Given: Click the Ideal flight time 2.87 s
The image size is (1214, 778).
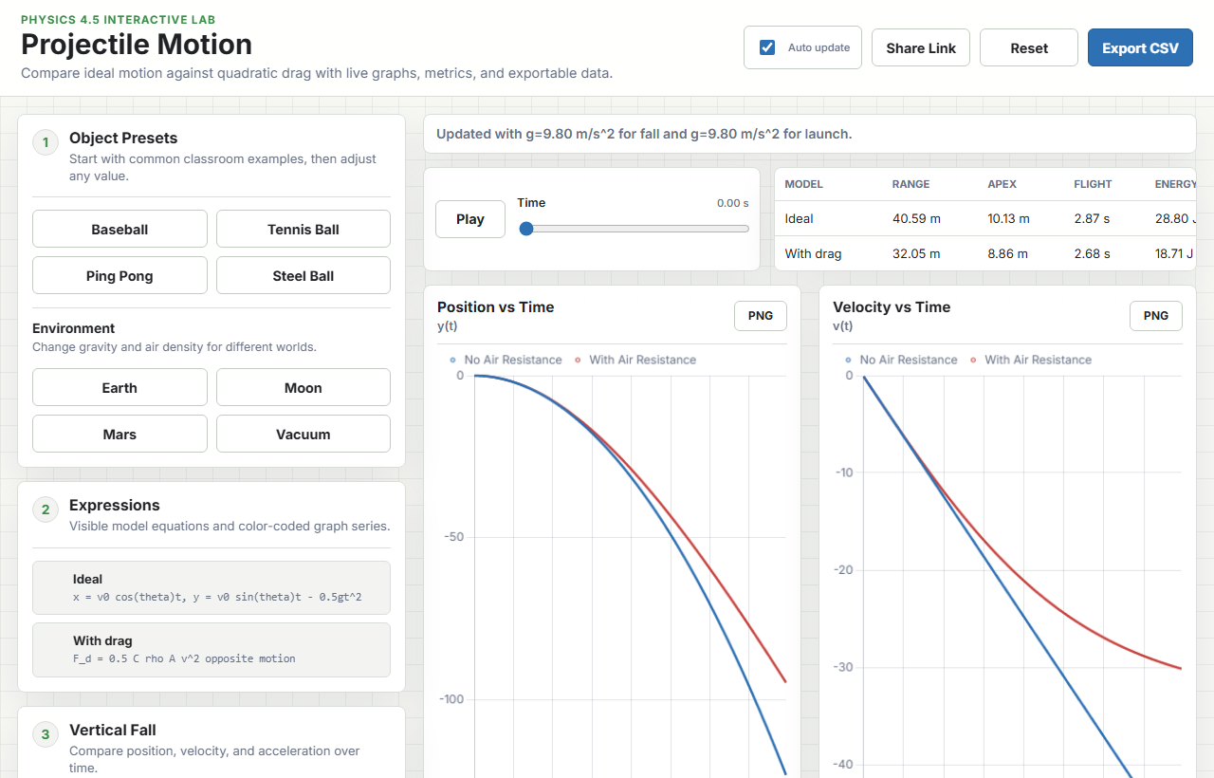Looking at the screenshot, I should [1092, 218].
